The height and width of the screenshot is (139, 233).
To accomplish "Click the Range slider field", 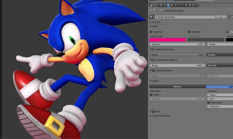I will (x=220, y=44).
